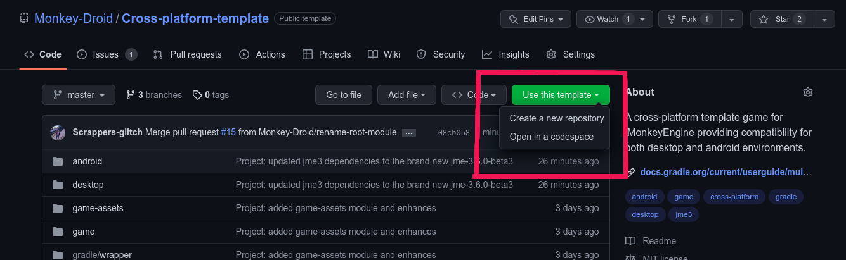The width and height of the screenshot is (846, 260).
Task: Open commit hash 08cb058
Action: 453,133
